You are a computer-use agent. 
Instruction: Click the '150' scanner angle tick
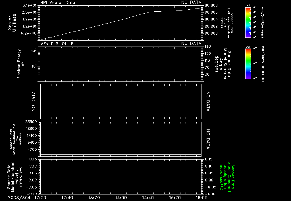tap(208, 53)
